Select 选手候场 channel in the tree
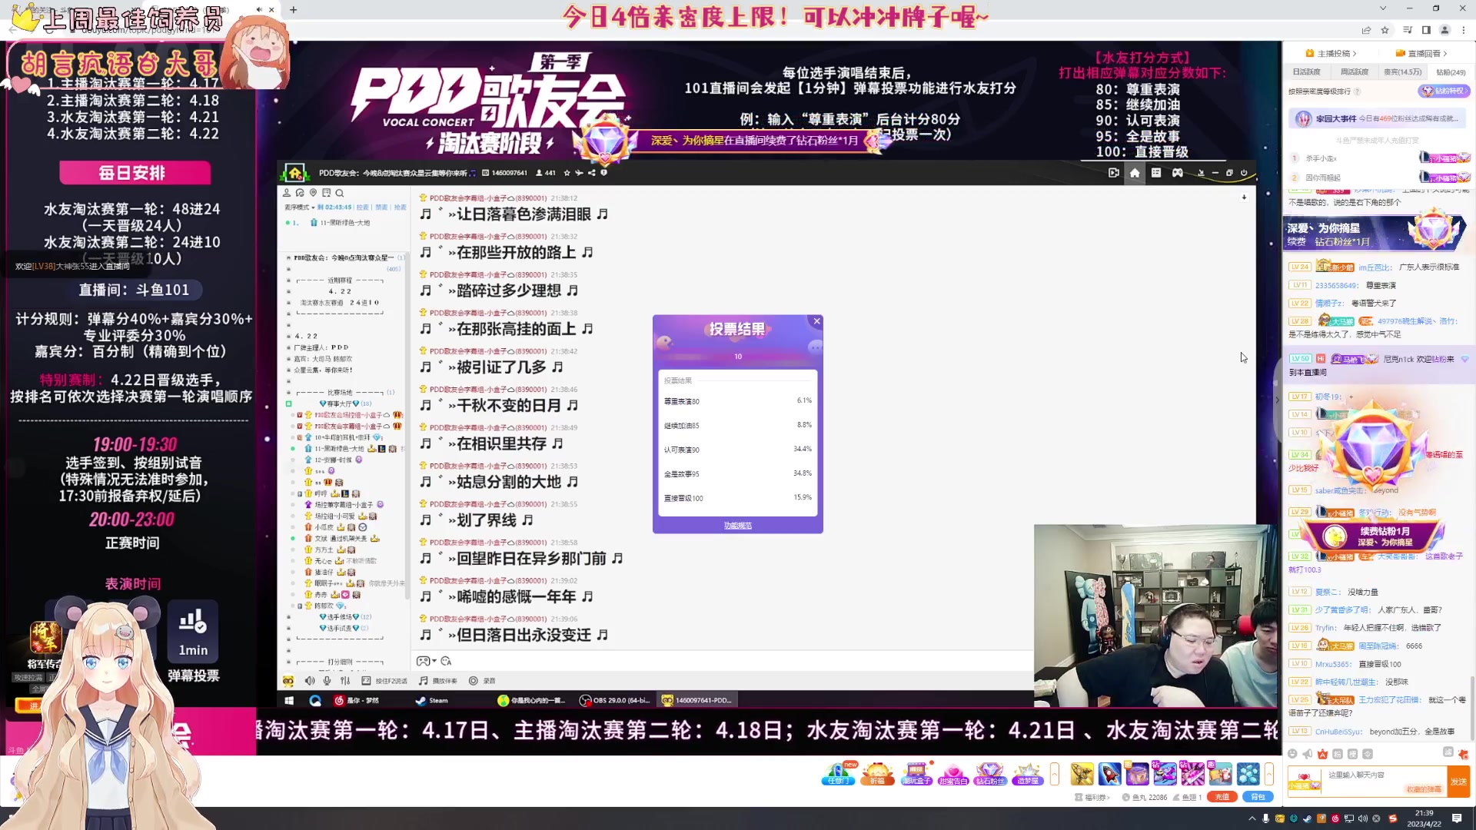This screenshot has height=830, width=1476. (x=344, y=617)
